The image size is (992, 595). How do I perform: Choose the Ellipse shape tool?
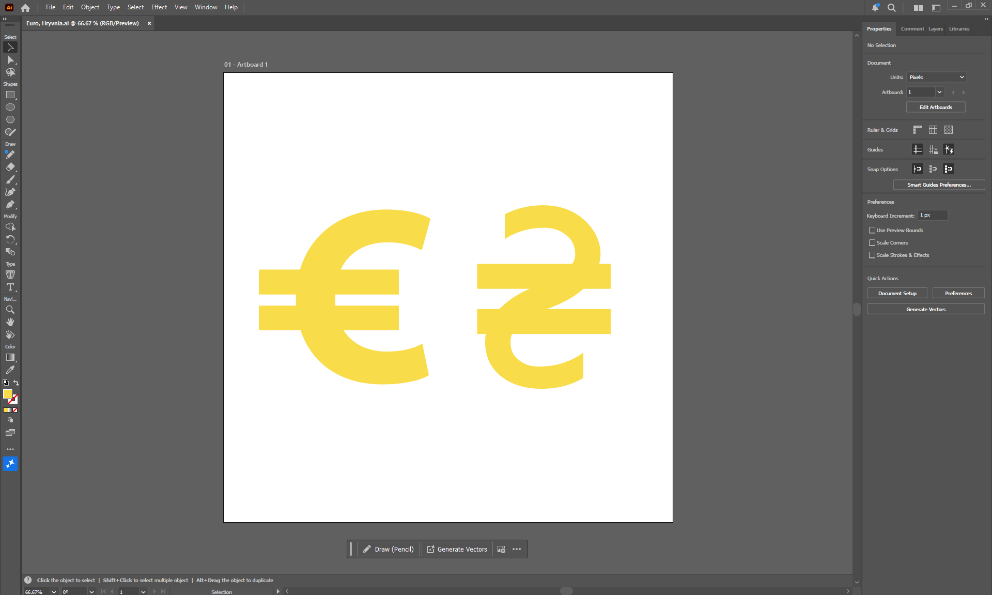pyautogui.click(x=10, y=108)
